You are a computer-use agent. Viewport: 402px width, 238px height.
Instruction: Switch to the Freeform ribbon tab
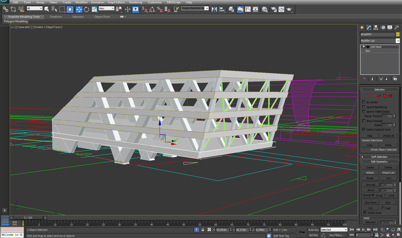[x=56, y=17]
